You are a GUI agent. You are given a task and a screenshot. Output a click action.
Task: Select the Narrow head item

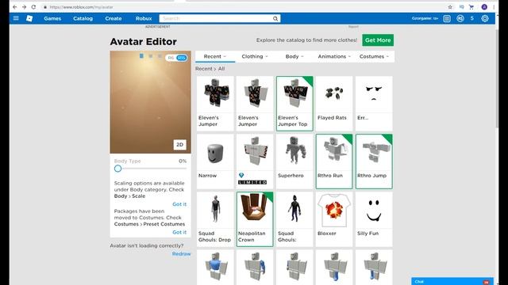[x=215, y=161]
